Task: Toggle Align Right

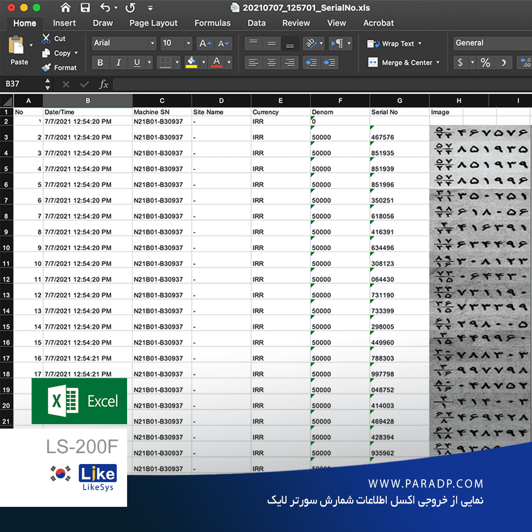Action: 290,63
